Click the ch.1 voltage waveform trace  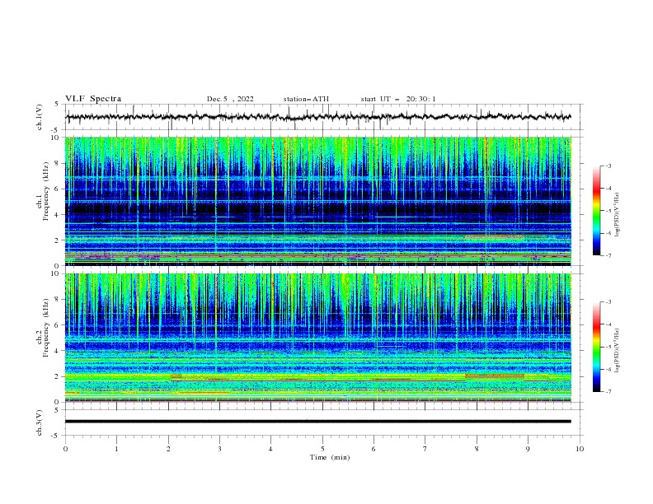pyautogui.click(x=318, y=117)
